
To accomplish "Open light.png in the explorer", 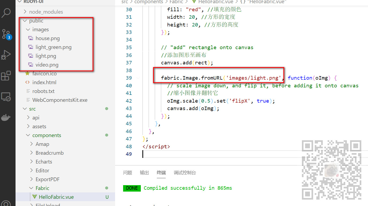I will coord(46,56).
